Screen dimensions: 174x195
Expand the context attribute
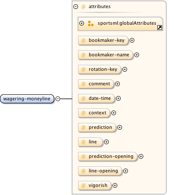113,113
